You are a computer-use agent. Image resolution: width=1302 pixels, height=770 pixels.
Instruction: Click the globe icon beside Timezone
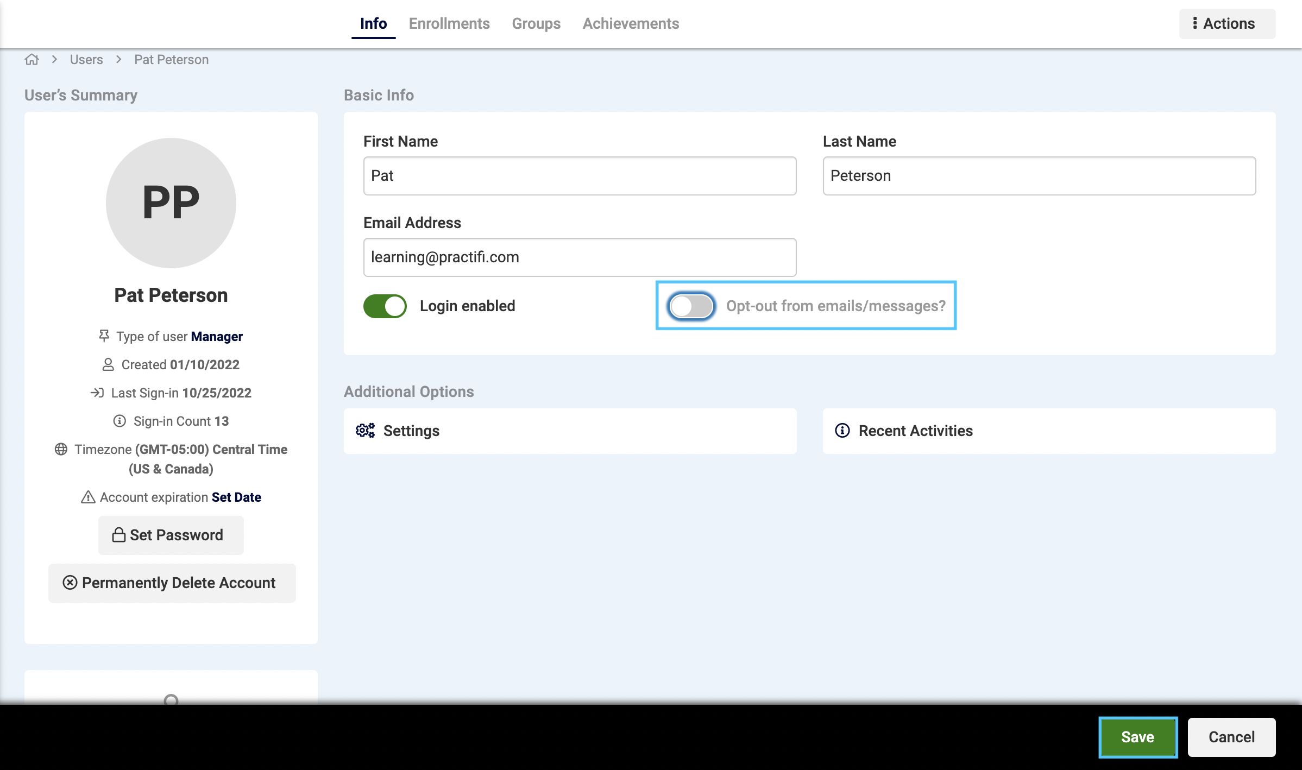61,449
